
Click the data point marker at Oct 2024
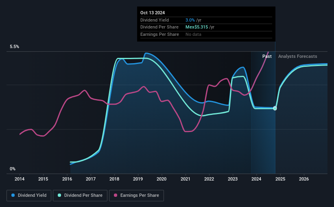tap(275, 108)
